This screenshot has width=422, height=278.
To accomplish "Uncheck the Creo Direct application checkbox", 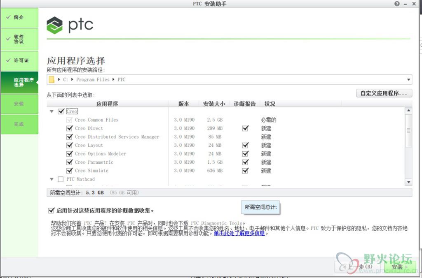I will tap(70, 128).
